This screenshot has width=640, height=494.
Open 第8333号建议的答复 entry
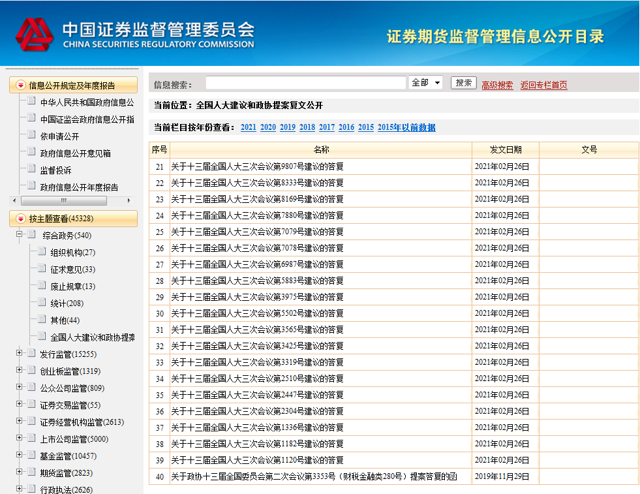[257, 183]
